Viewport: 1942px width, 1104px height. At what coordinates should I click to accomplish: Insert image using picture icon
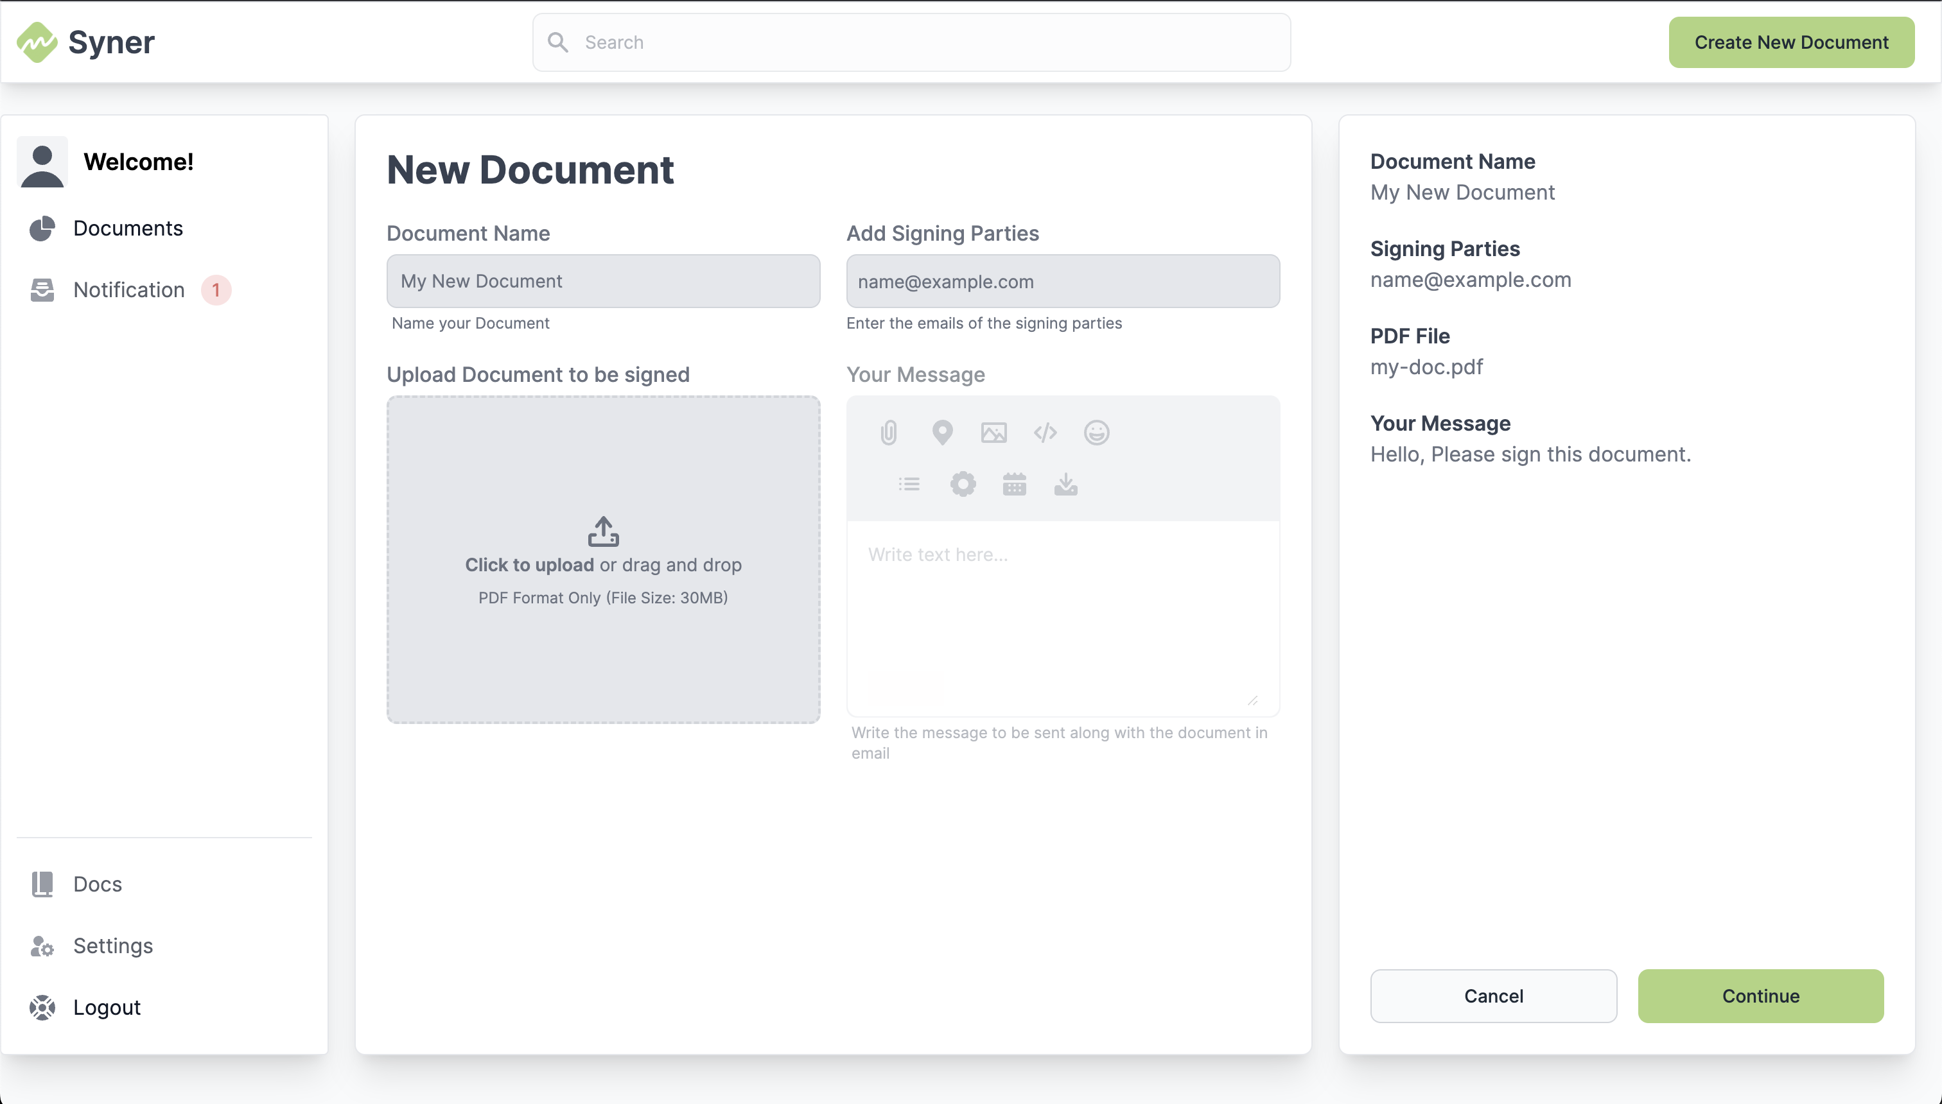tap(993, 433)
